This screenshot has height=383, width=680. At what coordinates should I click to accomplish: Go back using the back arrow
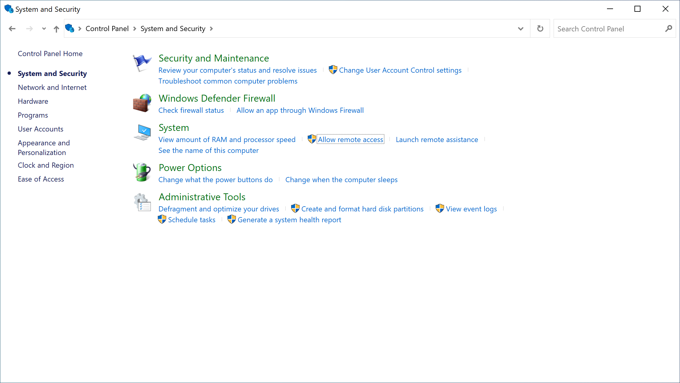click(x=12, y=29)
